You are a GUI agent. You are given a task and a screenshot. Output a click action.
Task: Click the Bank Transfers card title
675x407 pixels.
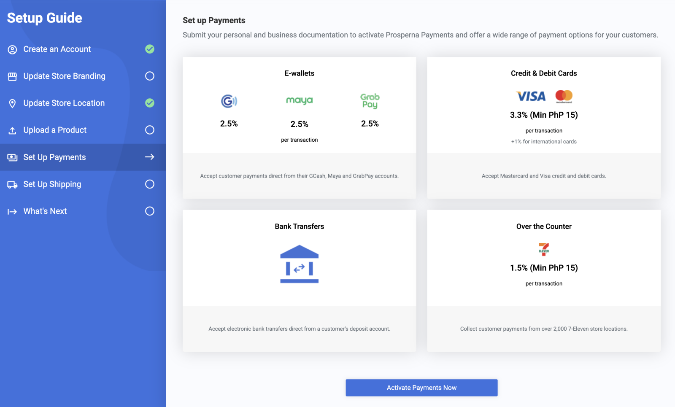pyautogui.click(x=300, y=226)
